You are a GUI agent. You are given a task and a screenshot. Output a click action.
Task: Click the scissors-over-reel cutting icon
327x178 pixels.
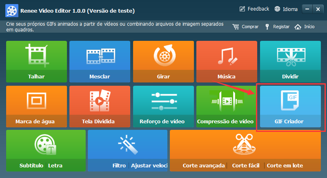coord(244,144)
